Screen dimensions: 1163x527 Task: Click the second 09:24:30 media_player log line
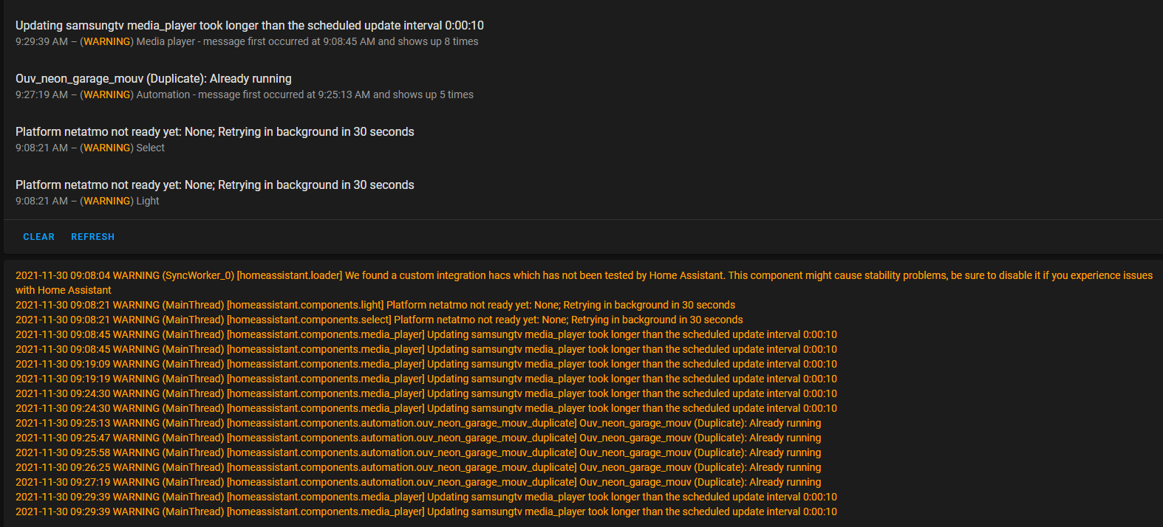[x=426, y=408]
